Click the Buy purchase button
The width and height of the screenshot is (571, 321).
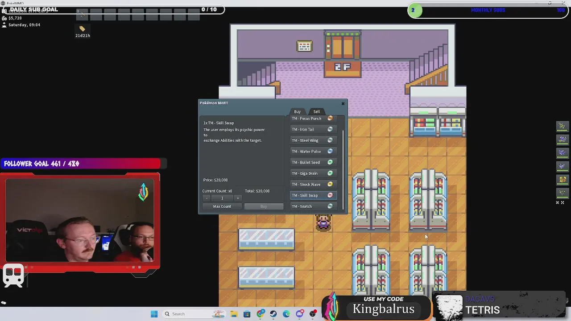coord(264,206)
